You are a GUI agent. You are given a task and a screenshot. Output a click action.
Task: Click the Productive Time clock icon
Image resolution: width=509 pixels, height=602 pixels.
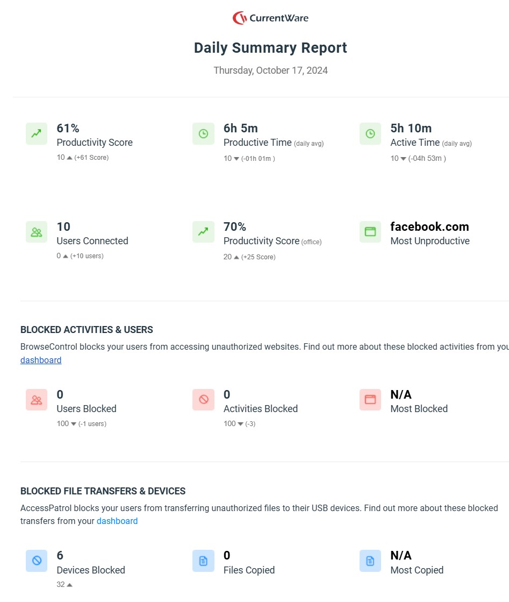203,133
